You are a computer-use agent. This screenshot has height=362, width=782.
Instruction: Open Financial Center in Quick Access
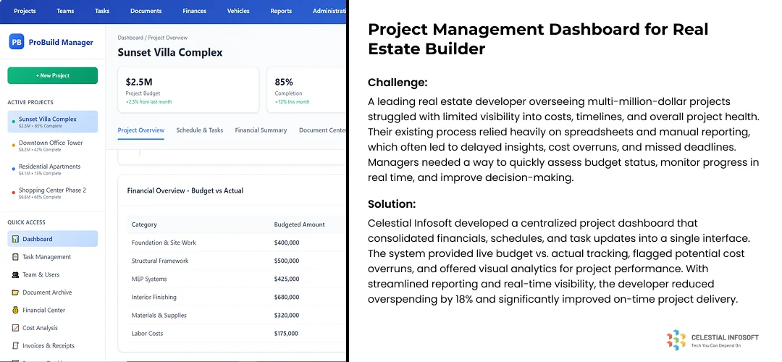click(x=52, y=310)
